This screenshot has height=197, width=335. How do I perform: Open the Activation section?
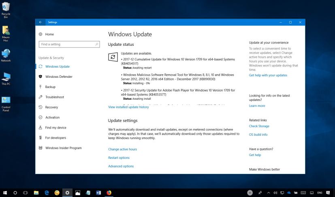tap(52, 118)
